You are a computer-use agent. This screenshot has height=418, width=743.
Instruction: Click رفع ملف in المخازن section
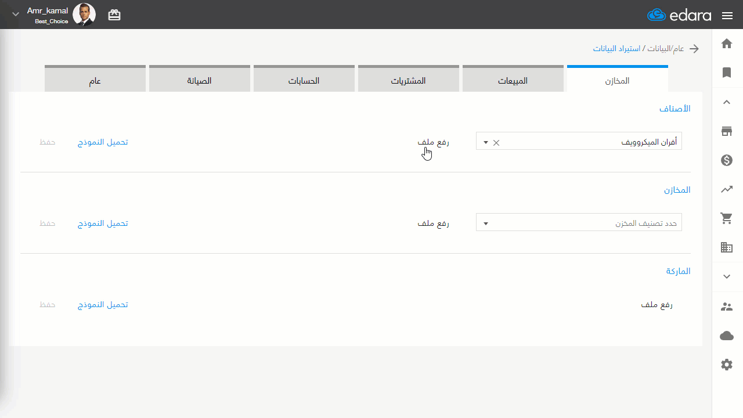tap(433, 223)
